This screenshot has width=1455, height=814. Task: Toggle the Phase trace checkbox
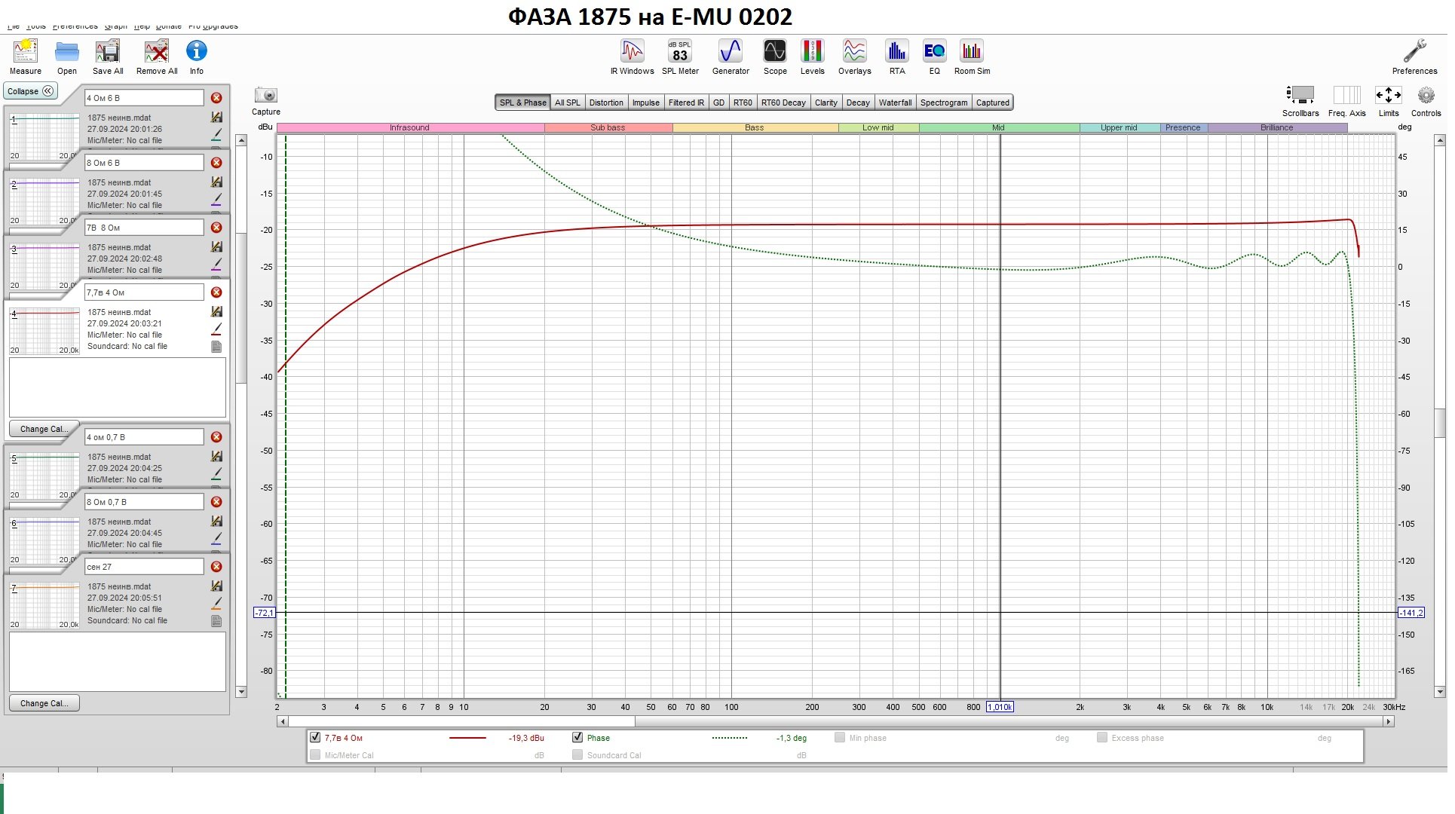[577, 738]
